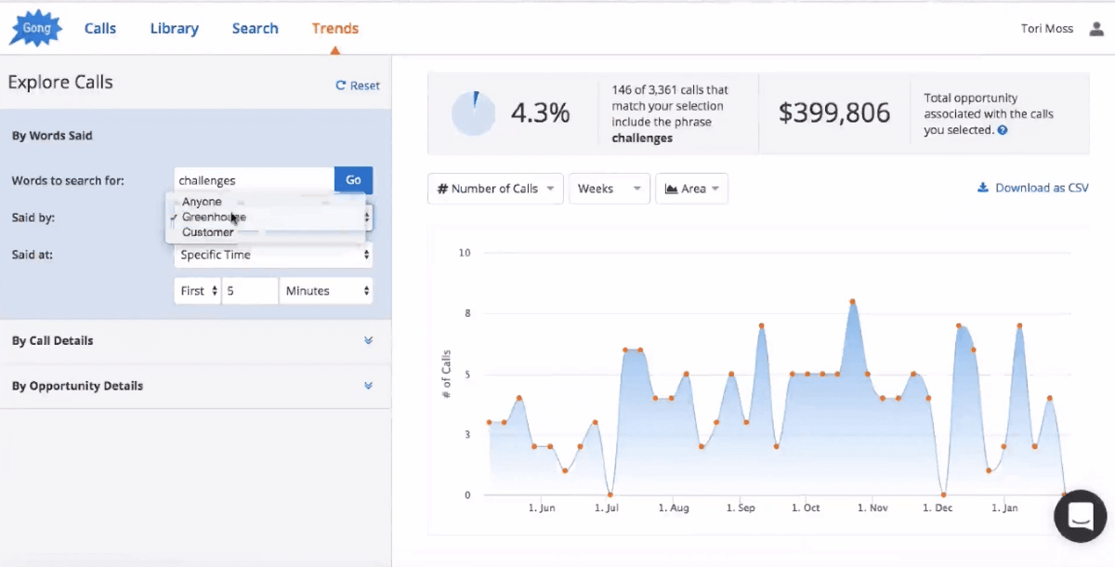Switch to the Calls tab
This screenshot has height=567, width=1115.
[100, 28]
